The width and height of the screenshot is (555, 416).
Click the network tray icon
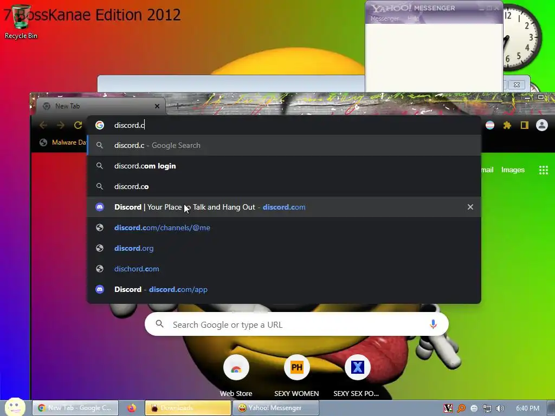(487, 408)
